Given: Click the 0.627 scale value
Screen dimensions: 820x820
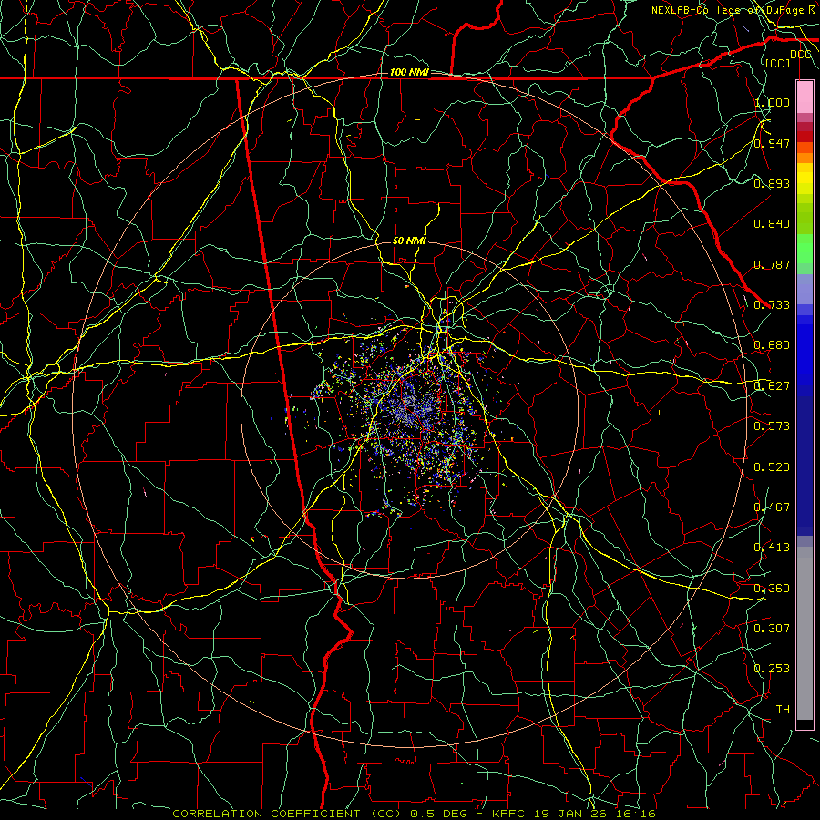Looking at the screenshot, I should coord(772,386).
